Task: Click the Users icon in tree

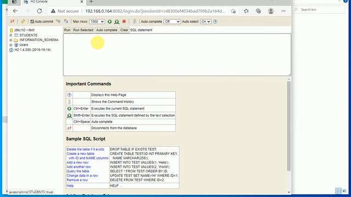Action: [16, 45]
